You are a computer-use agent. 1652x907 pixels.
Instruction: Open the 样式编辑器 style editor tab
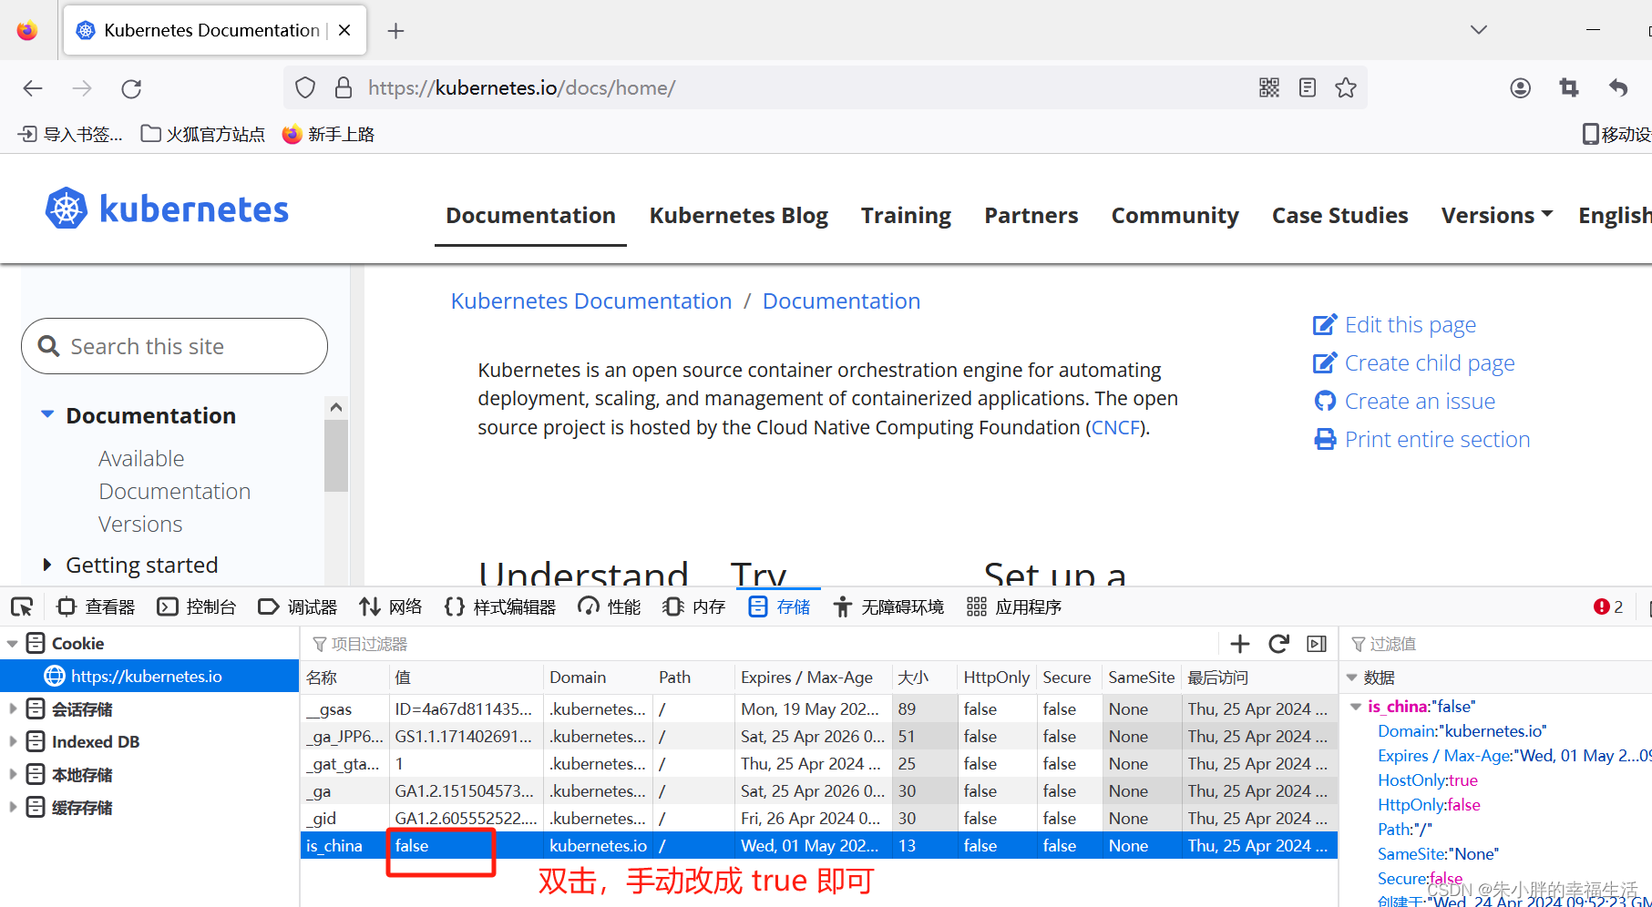point(500,606)
